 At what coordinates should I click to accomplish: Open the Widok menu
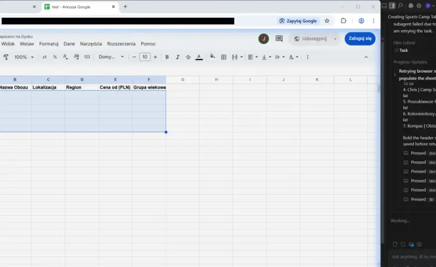pos(8,44)
